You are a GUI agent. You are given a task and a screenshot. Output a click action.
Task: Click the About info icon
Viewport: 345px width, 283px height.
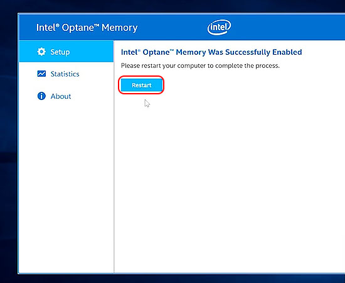pos(41,96)
